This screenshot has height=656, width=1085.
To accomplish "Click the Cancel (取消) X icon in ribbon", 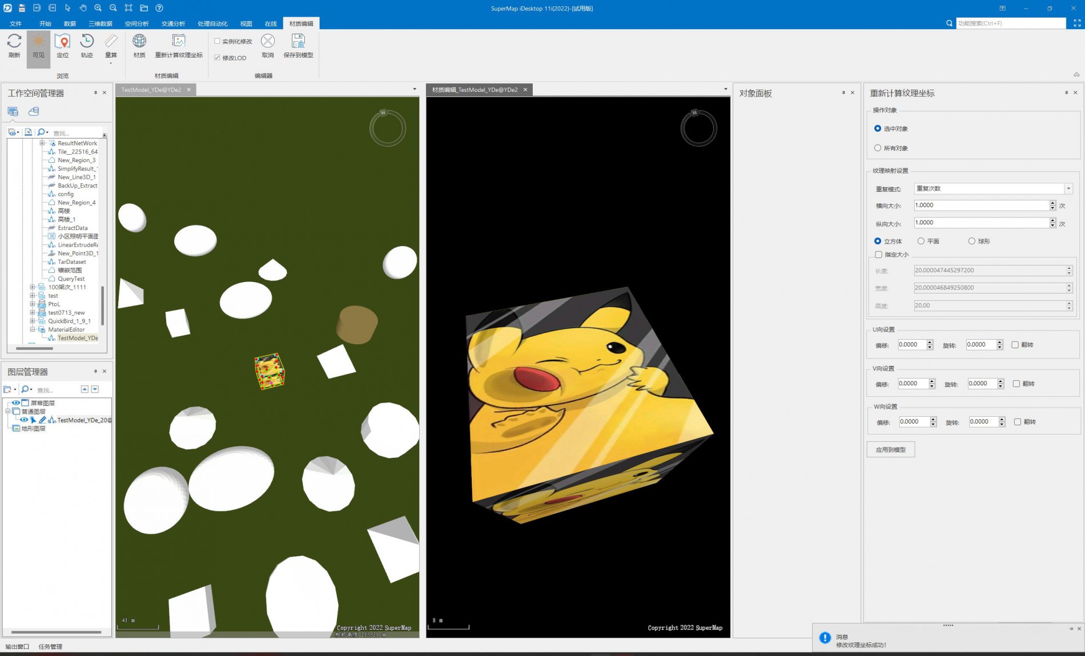I will (268, 41).
